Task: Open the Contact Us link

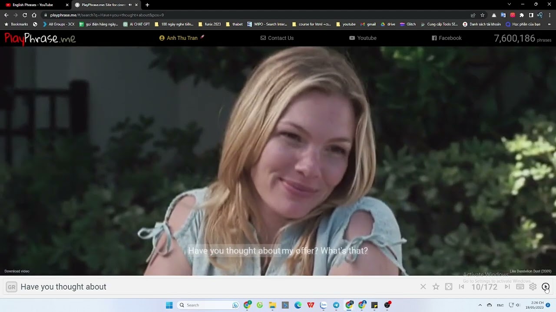Action: click(x=277, y=38)
